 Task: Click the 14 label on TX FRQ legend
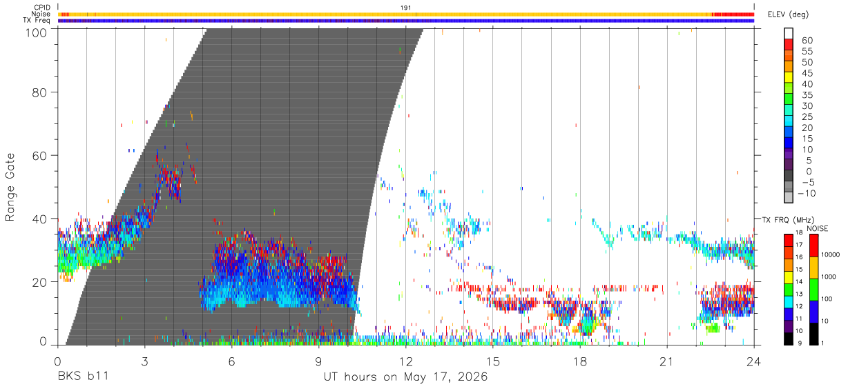tap(799, 281)
